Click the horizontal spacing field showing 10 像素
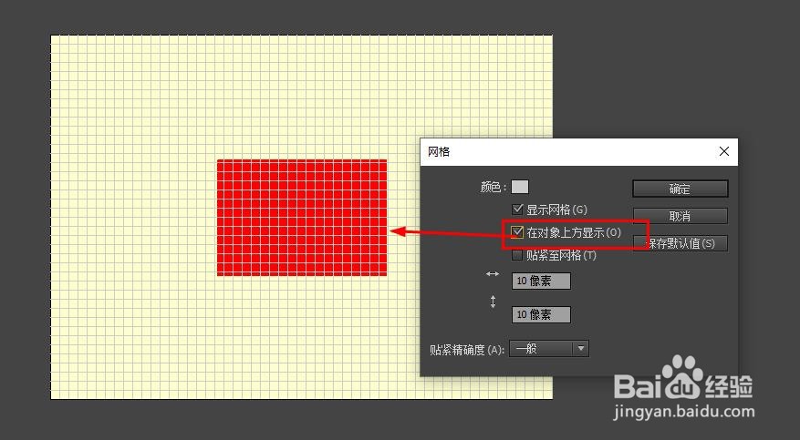 [541, 281]
